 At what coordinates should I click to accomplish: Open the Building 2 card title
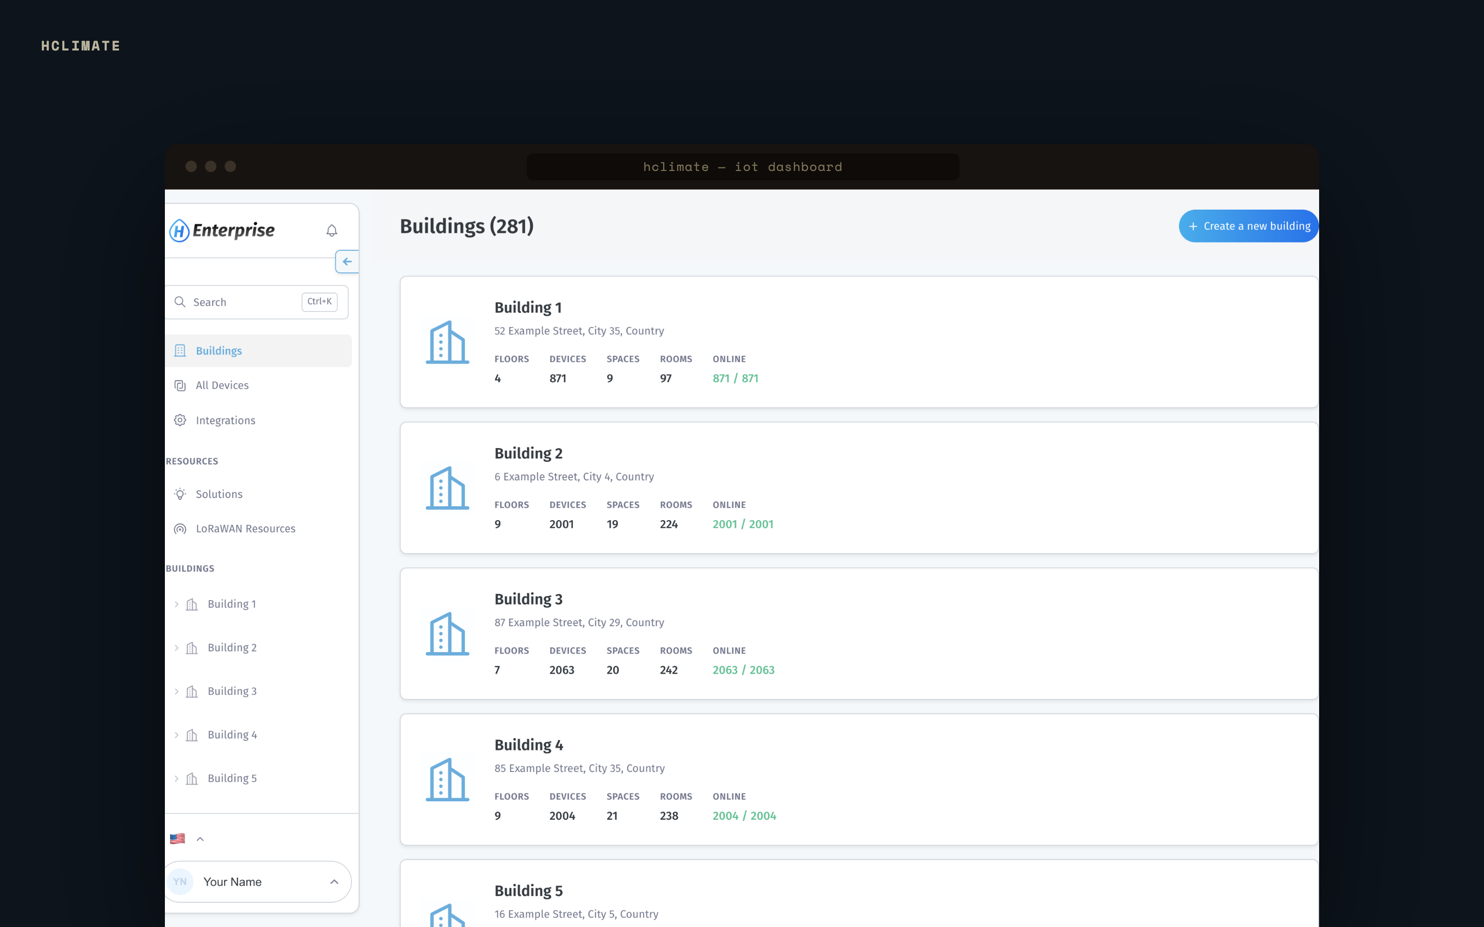529,454
